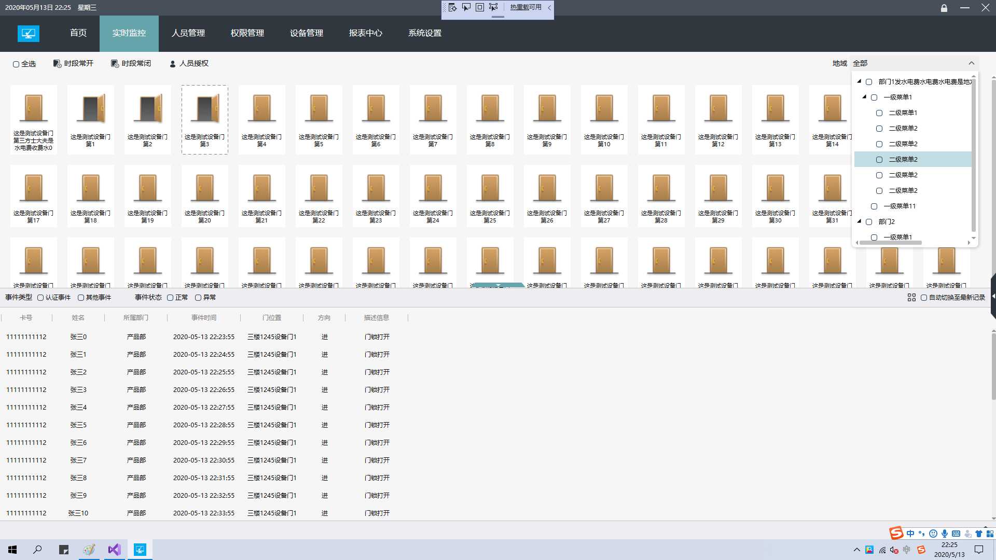Click the grid layout icon beside 自动切换
The image size is (996, 560).
[x=911, y=298]
